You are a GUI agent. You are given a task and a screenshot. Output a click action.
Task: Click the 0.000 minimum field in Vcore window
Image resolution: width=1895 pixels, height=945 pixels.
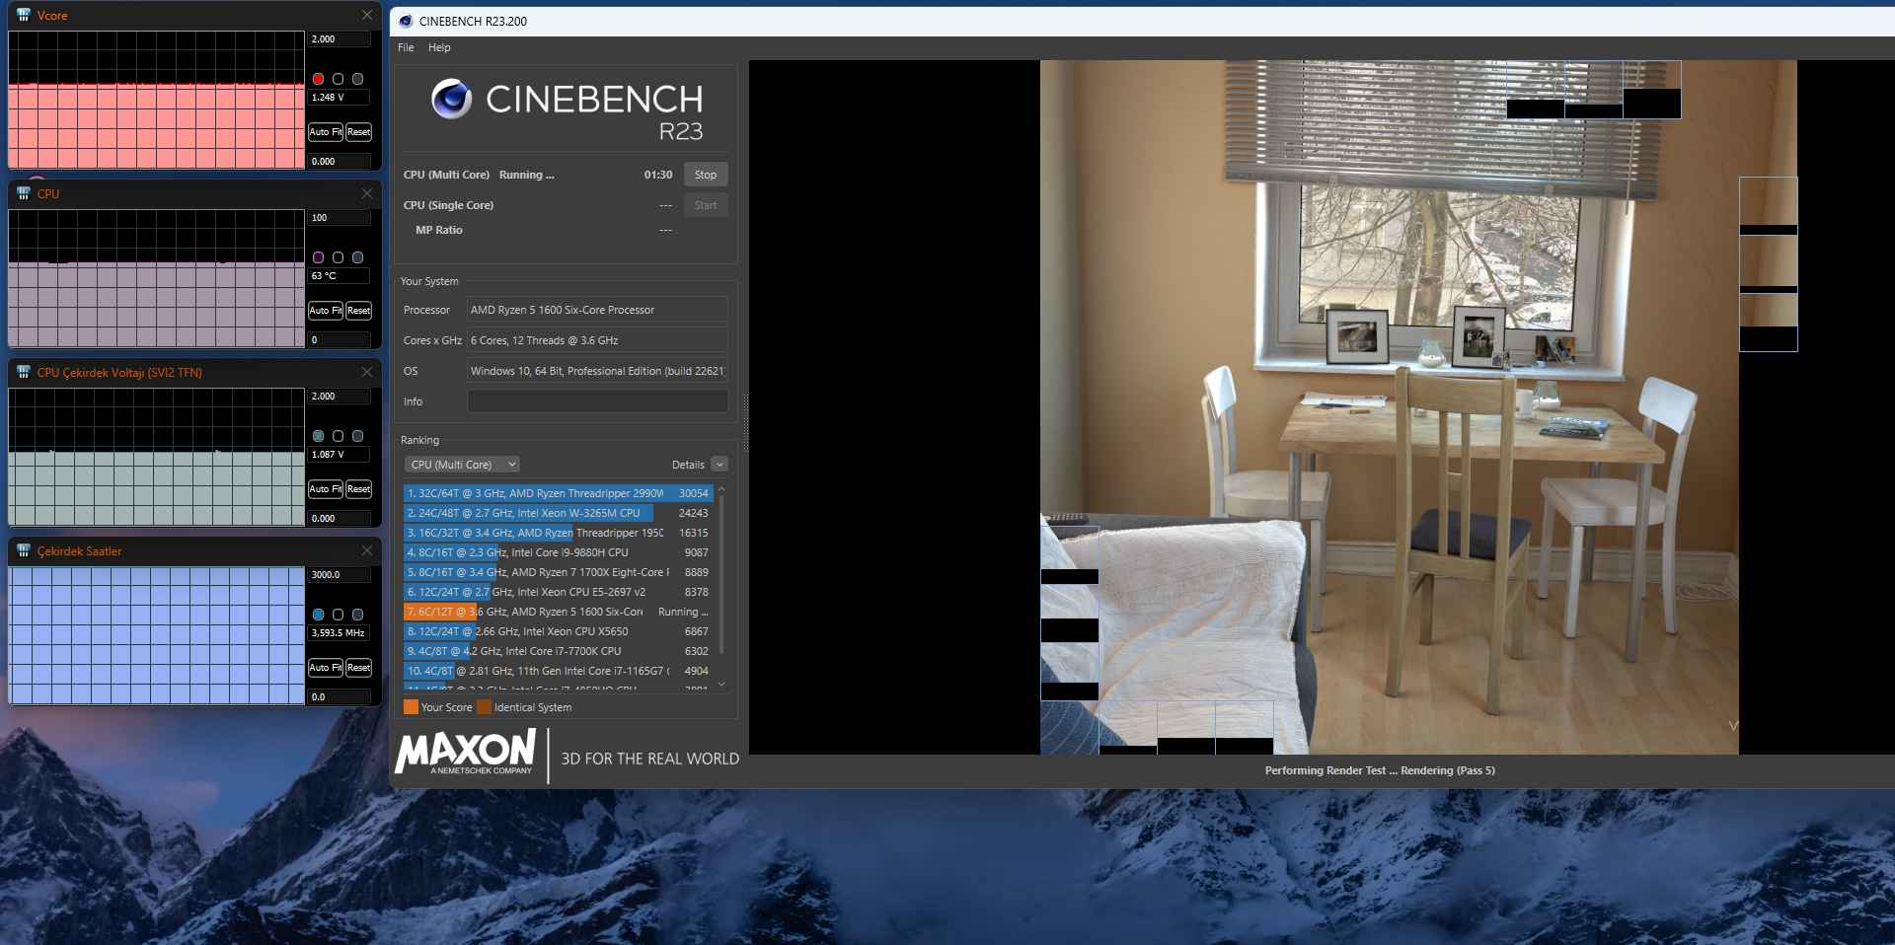(x=340, y=161)
